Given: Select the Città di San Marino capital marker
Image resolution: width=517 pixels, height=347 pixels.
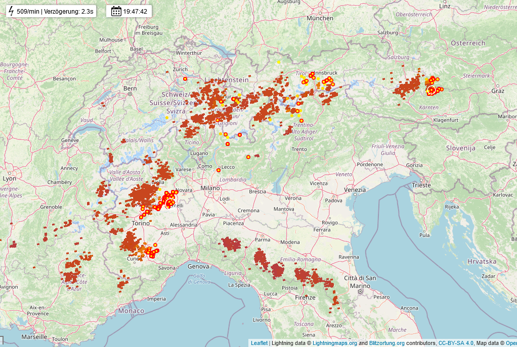Looking at the screenshot, I should [x=360, y=291].
